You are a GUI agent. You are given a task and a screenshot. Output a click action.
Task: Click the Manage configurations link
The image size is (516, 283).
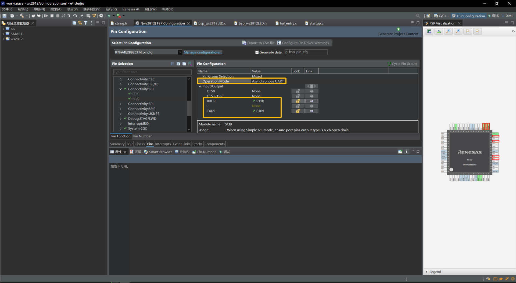[x=203, y=52]
